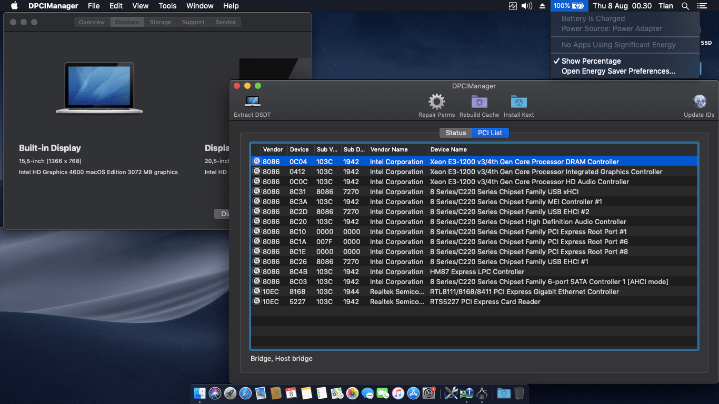Open Energy Saver Preferences from battery menu

tap(625, 71)
